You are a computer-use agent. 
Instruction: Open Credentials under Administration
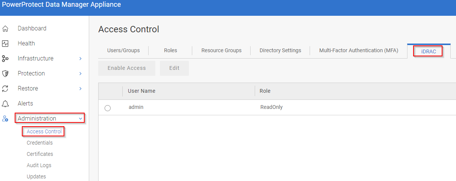coord(40,143)
